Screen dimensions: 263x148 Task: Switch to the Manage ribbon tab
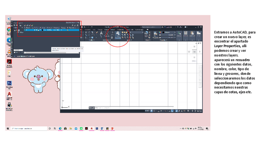click(x=100, y=29)
